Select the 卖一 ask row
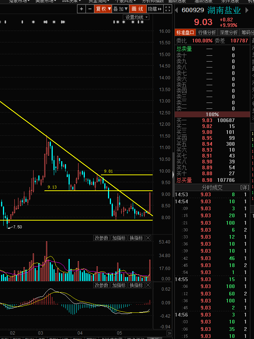This screenshot has width=254, height=339. click(x=212, y=108)
